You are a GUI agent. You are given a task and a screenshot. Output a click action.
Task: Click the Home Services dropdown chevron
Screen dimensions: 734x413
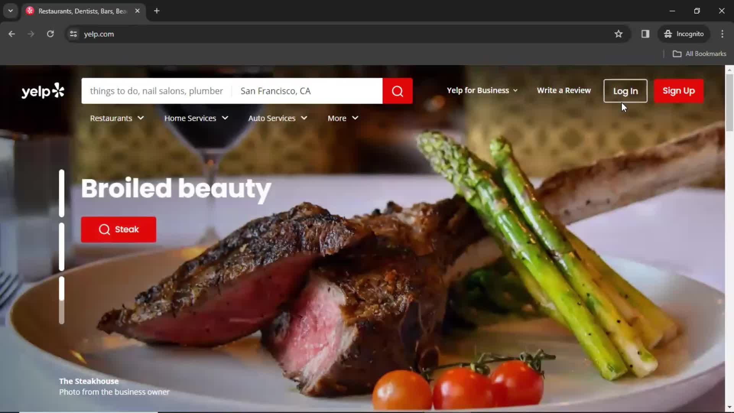[x=225, y=118]
